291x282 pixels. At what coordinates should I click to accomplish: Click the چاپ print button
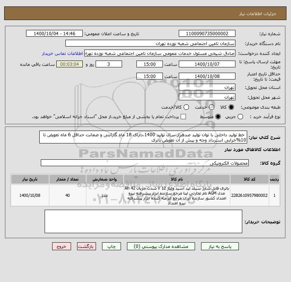tap(111, 246)
